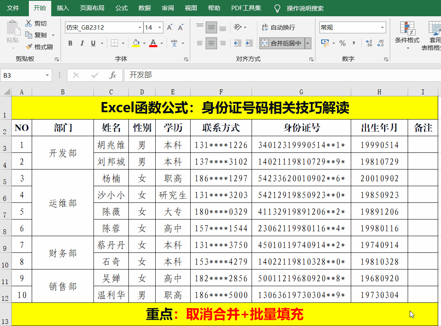Open the Conditional Formatting (条件格式) tool
441x326 pixels.
[406, 35]
